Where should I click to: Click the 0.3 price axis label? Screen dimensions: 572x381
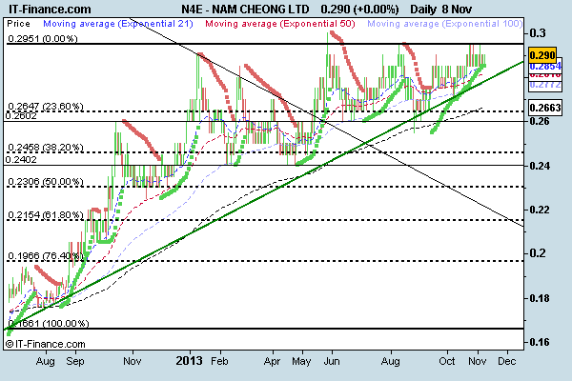pos(538,33)
